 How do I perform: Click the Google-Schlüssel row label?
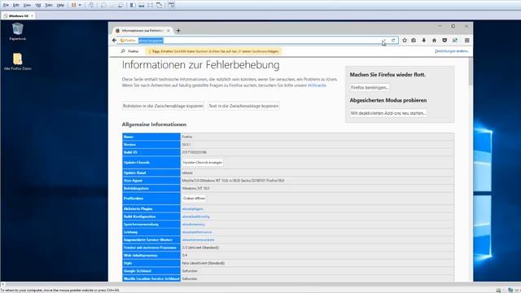tap(138, 271)
